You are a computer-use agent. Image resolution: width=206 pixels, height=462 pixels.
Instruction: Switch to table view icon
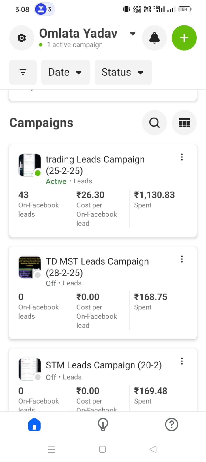(184, 123)
